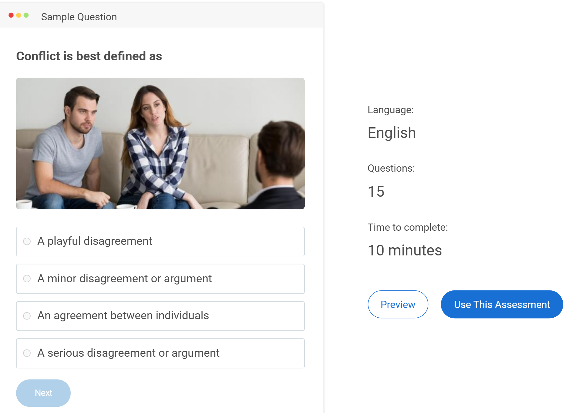The width and height of the screenshot is (573, 413).
Task: Click the yellow window dot
Action: [x=18, y=15]
